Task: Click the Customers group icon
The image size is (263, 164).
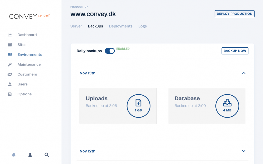Action: pos(10,74)
